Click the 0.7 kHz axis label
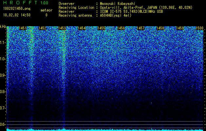 pos(3,108)
